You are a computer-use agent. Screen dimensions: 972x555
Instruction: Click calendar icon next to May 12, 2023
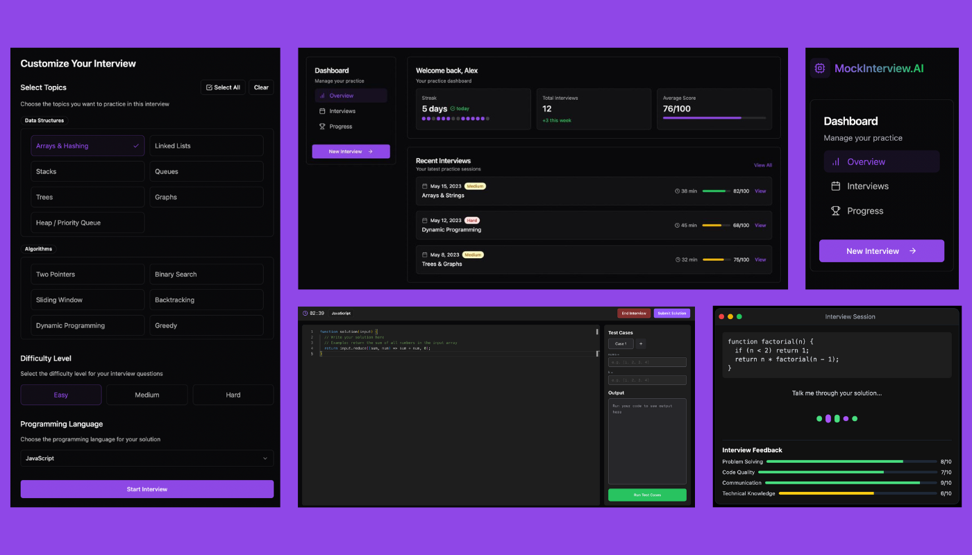[x=425, y=221]
